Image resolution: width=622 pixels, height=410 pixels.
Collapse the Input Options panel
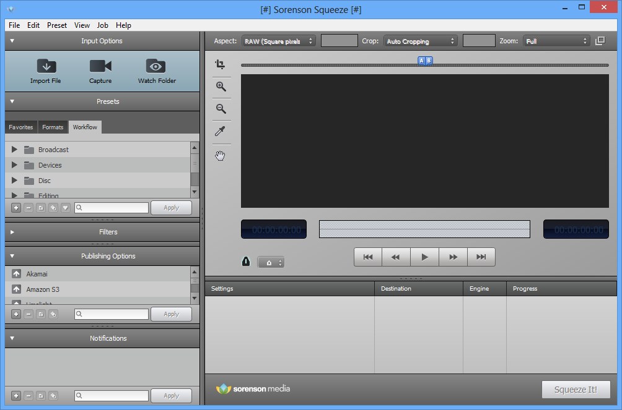12,41
